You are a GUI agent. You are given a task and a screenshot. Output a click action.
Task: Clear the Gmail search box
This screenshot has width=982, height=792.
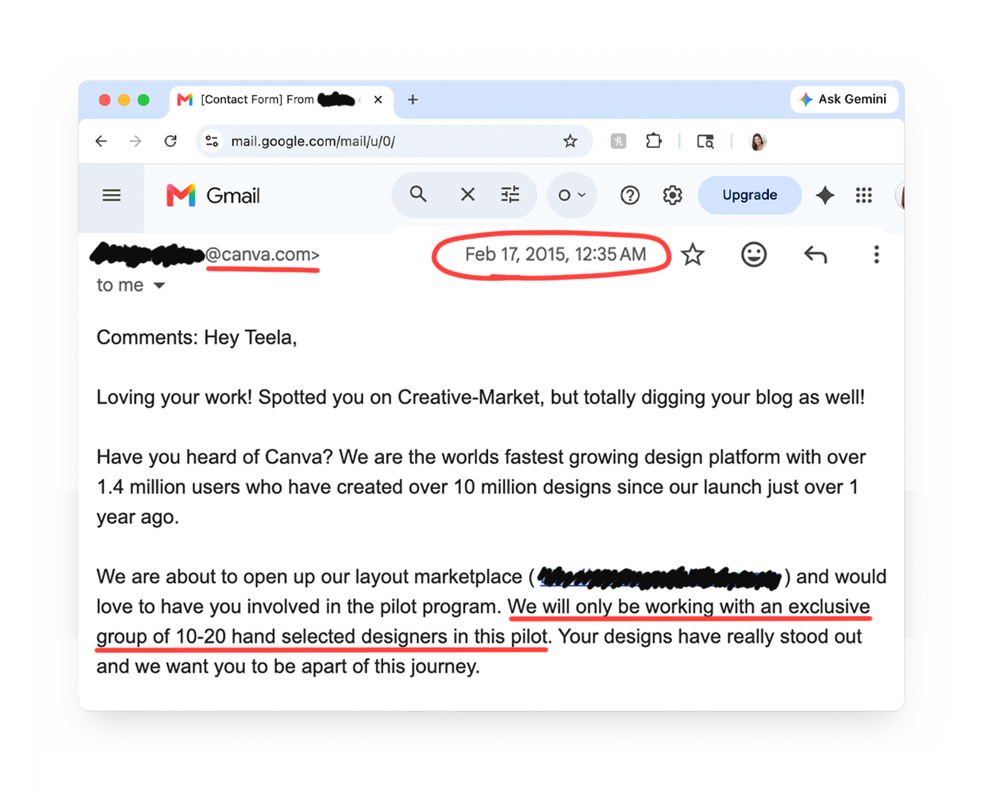click(467, 195)
